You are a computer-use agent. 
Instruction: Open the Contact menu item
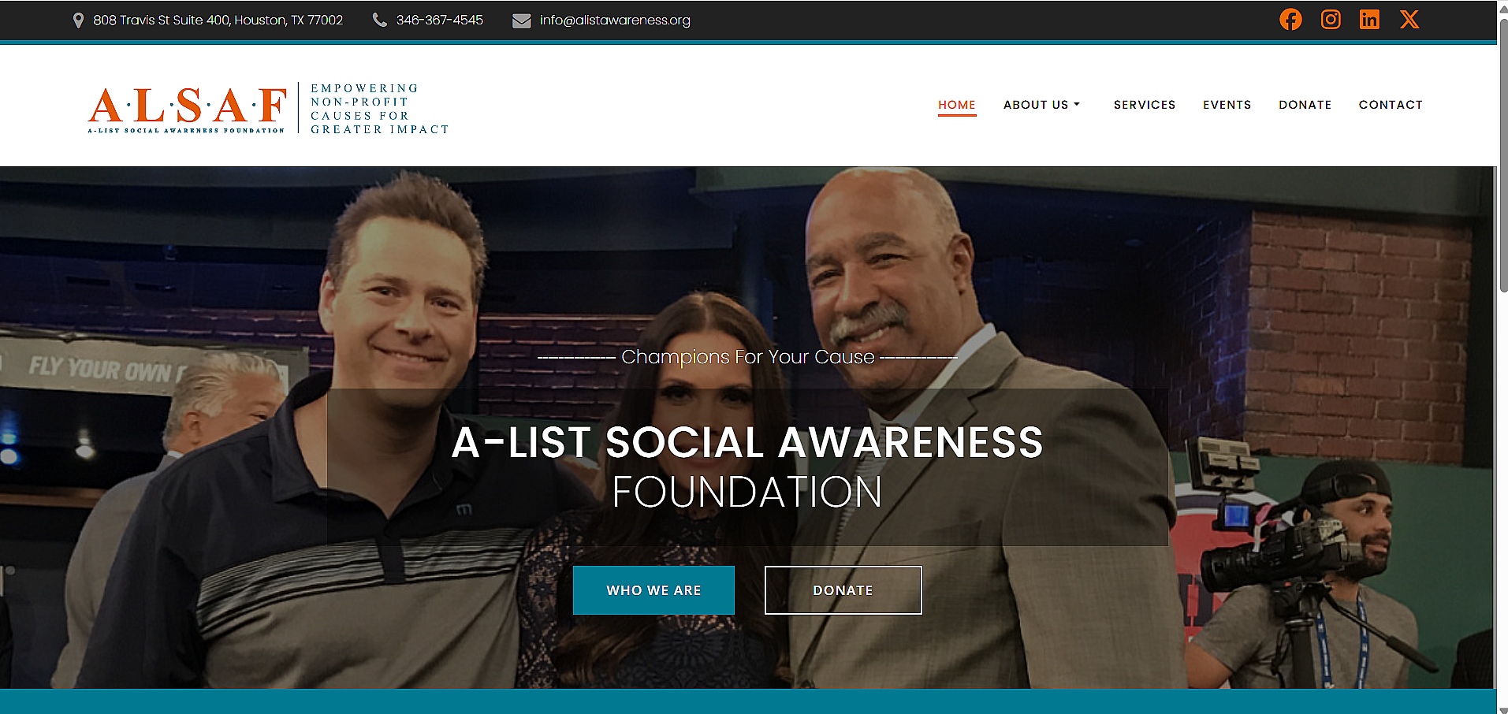(x=1391, y=105)
